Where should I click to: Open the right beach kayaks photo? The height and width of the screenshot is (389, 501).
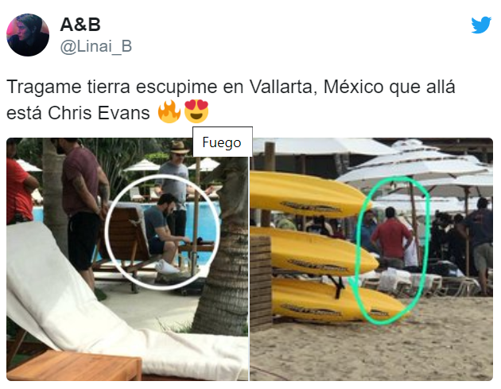(x=371, y=259)
